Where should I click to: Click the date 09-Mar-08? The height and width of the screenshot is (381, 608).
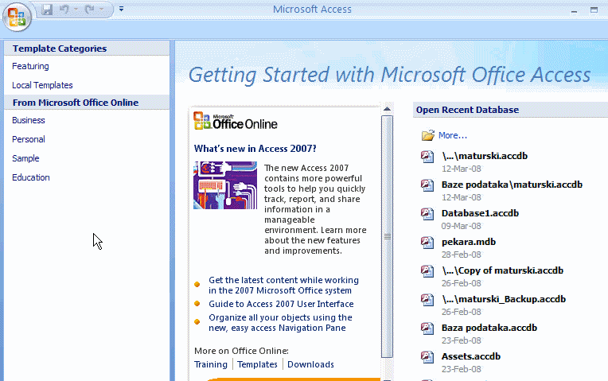coord(462,227)
